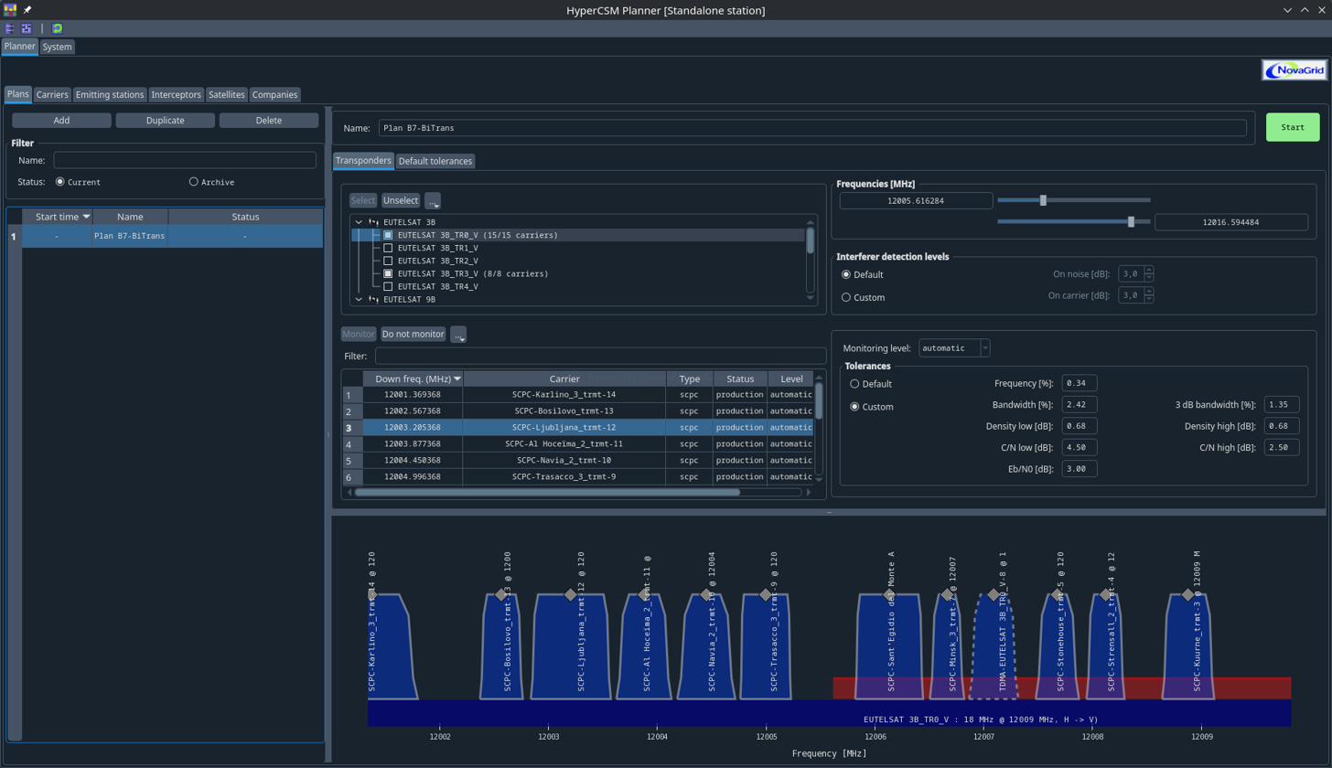
Task: Select Custom tolerances radio button
Action: point(855,407)
